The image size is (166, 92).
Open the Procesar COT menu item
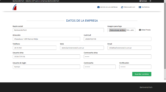point(128,7)
